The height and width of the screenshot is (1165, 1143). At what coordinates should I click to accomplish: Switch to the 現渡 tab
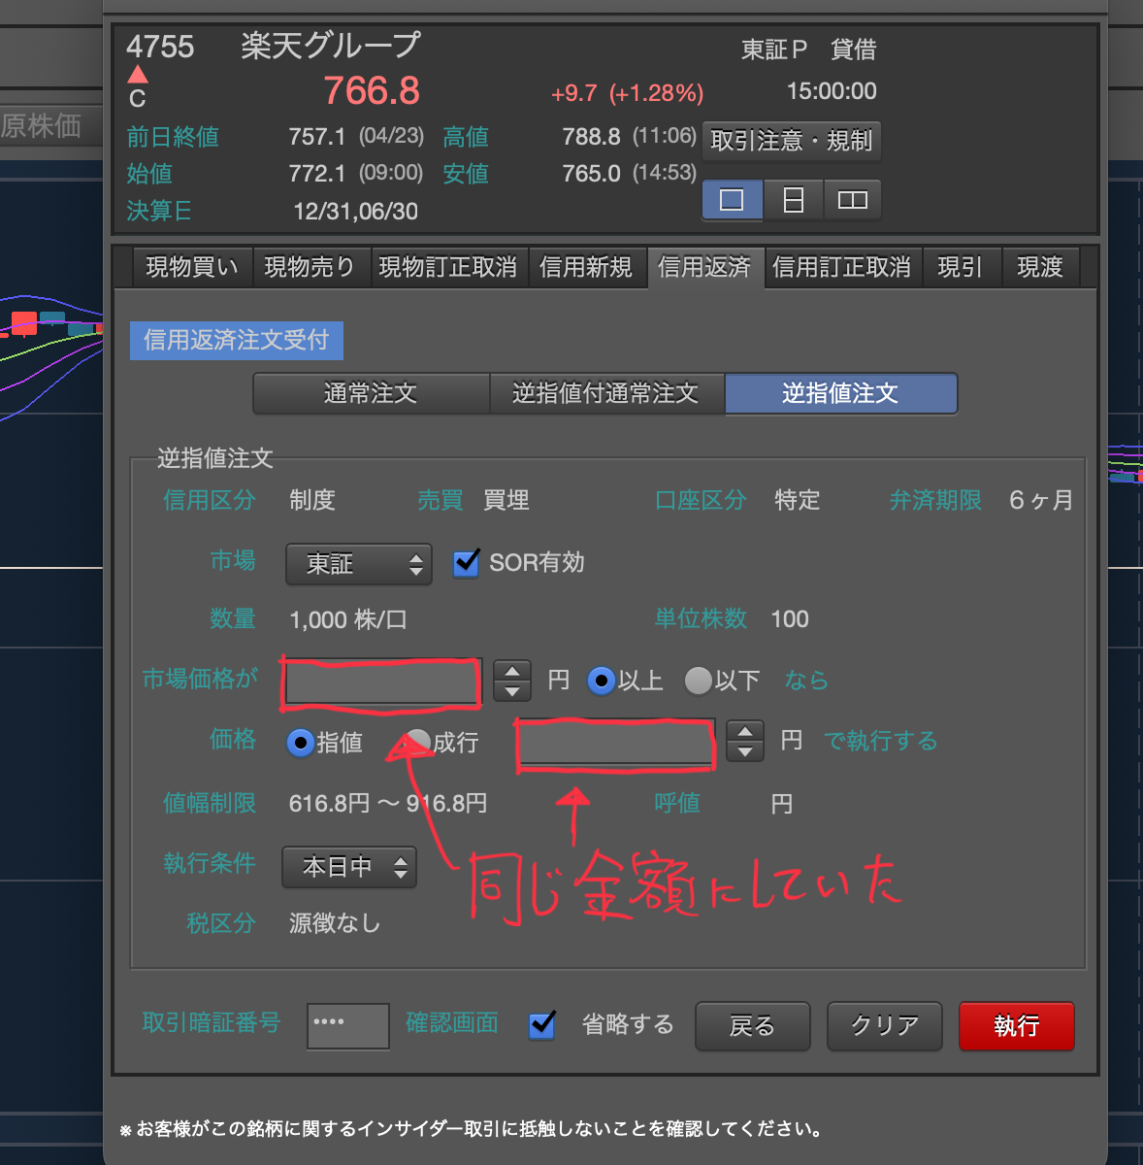[1040, 267]
